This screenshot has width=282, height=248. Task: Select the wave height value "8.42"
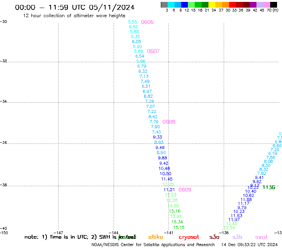pyautogui.click(x=153, y=117)
